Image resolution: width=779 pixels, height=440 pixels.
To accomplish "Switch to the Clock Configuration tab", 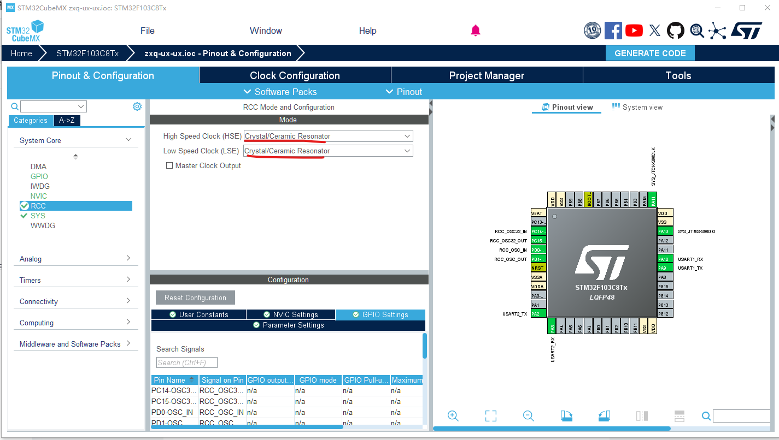I will (x=295, y=75).
